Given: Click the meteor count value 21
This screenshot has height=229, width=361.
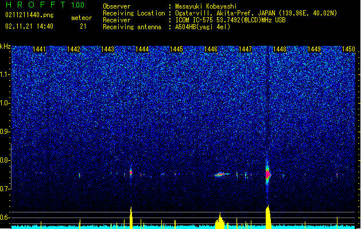Looking at the screenshot, I should pyautogui.click(x=83, y=26).
